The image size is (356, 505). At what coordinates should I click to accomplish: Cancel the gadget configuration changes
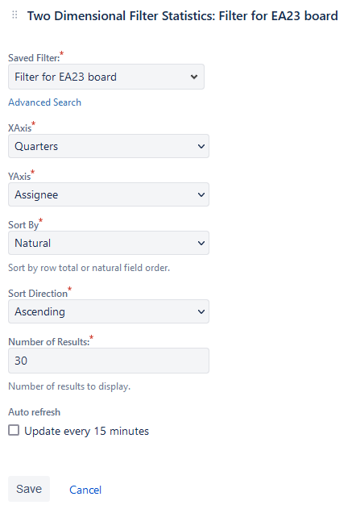[85, 490]
